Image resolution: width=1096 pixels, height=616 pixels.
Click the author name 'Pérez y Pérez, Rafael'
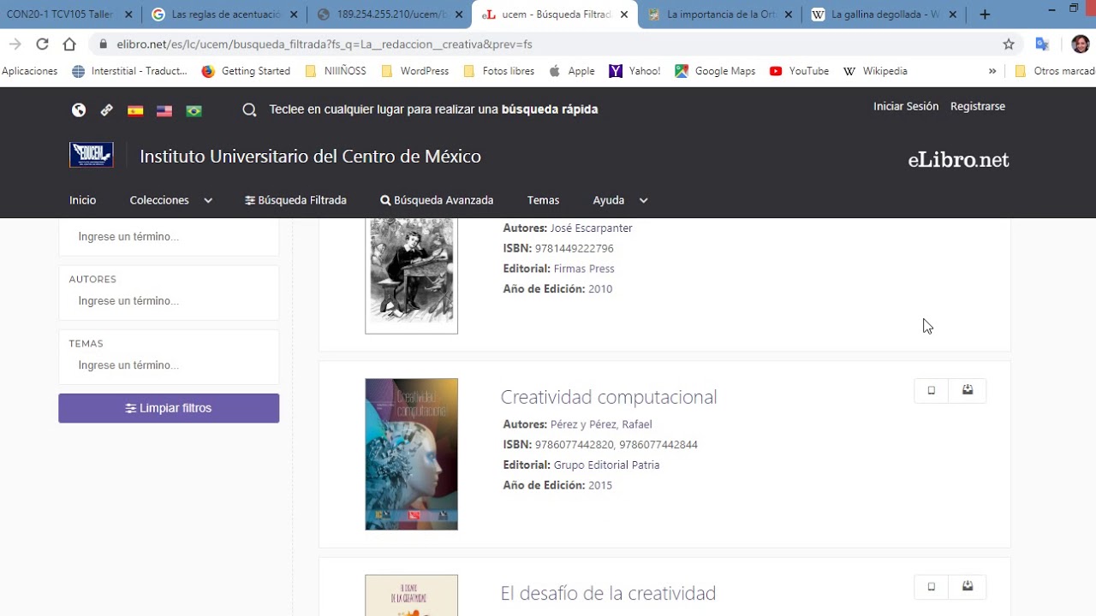pos(601,424)
